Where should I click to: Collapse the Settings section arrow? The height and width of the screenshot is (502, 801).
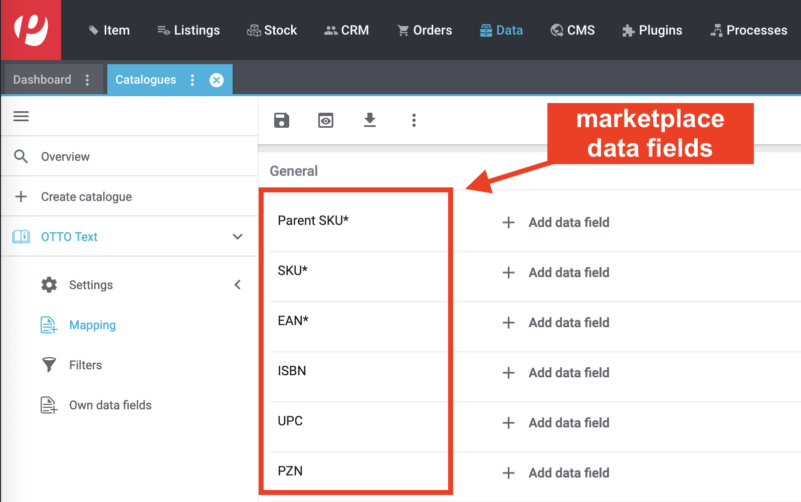coord(238,285)
